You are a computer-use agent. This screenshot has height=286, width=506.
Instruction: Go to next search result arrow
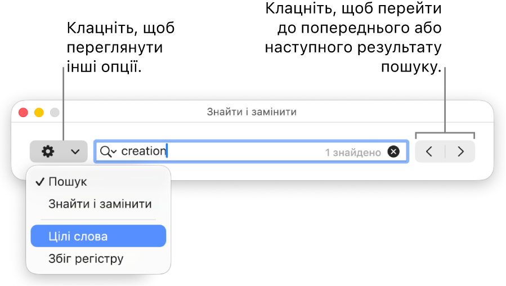[460, 151]
